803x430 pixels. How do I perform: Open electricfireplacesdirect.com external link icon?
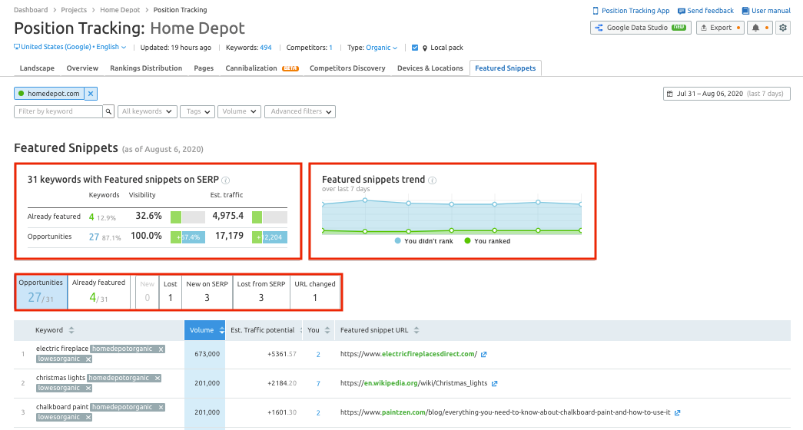tap(483, 354)
